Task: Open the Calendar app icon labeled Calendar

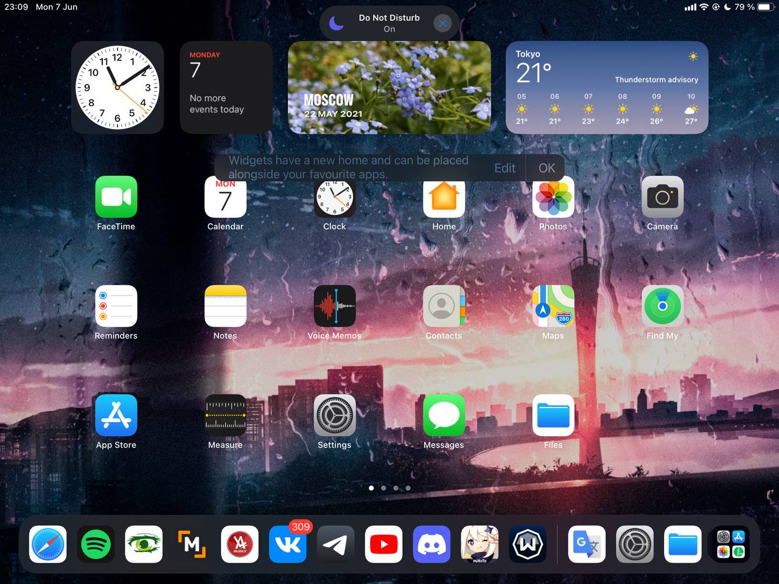Action: 225,197
